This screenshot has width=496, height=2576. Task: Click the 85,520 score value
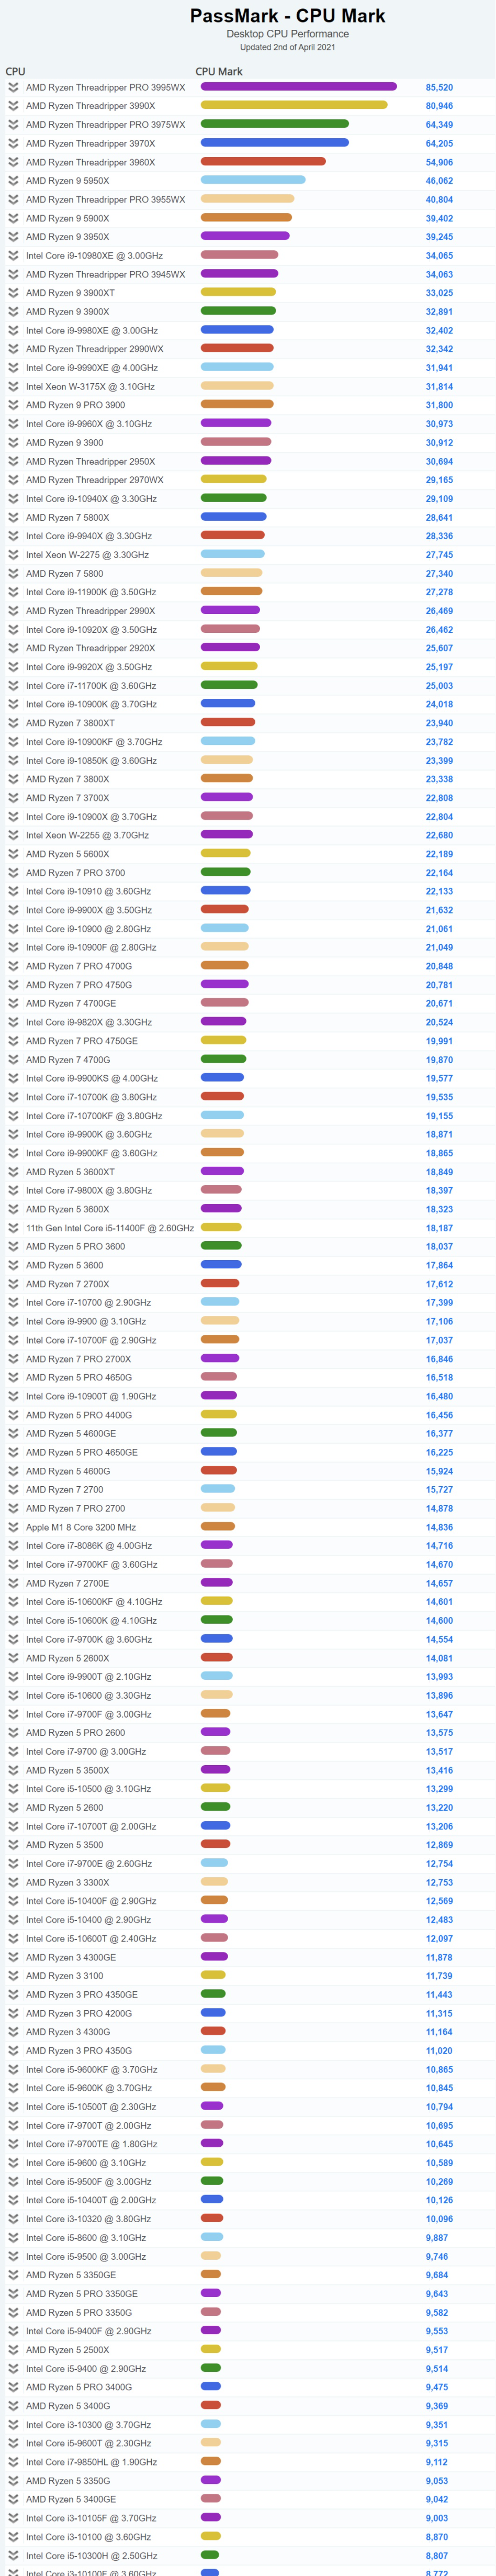coord(438,87)
